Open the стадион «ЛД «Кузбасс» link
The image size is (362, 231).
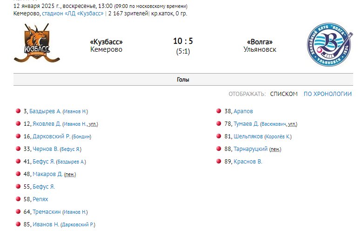pyautogui.click(x=73, y=14)
